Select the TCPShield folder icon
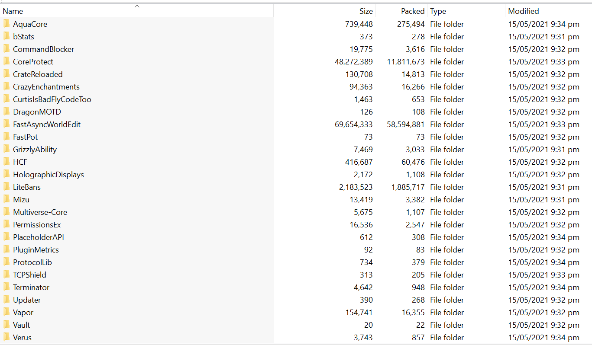 point(6,275)
